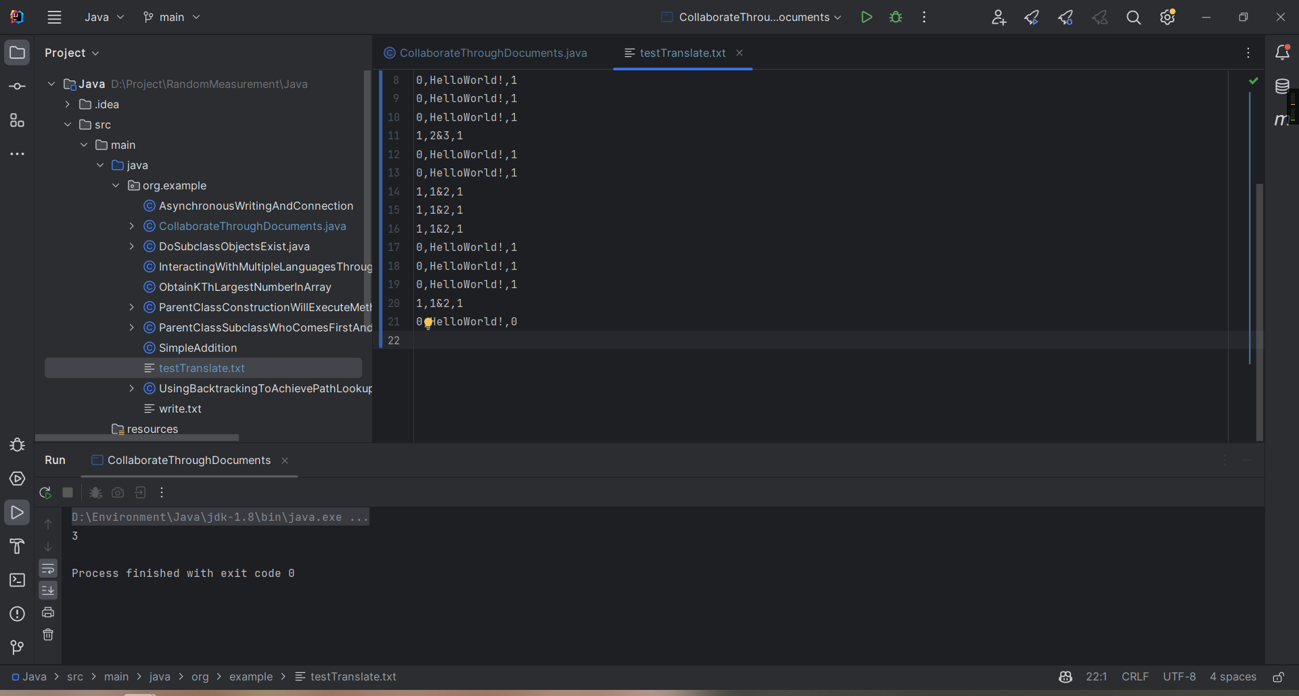Viewport: 1299px width, 696px height.
Task: Open Build hammer tool window
Action: [x=17, y=547]
